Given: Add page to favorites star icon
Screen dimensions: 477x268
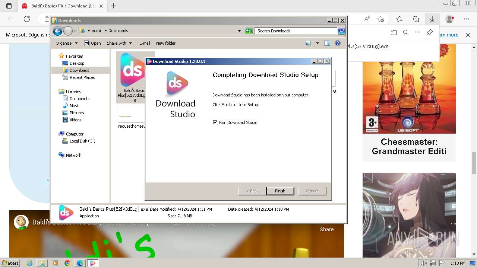Looking at the screenshot, I should [380, 19].
